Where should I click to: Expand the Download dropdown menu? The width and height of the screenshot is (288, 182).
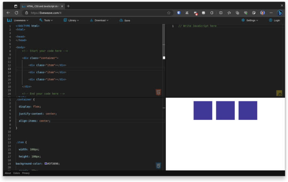[99, 20]
